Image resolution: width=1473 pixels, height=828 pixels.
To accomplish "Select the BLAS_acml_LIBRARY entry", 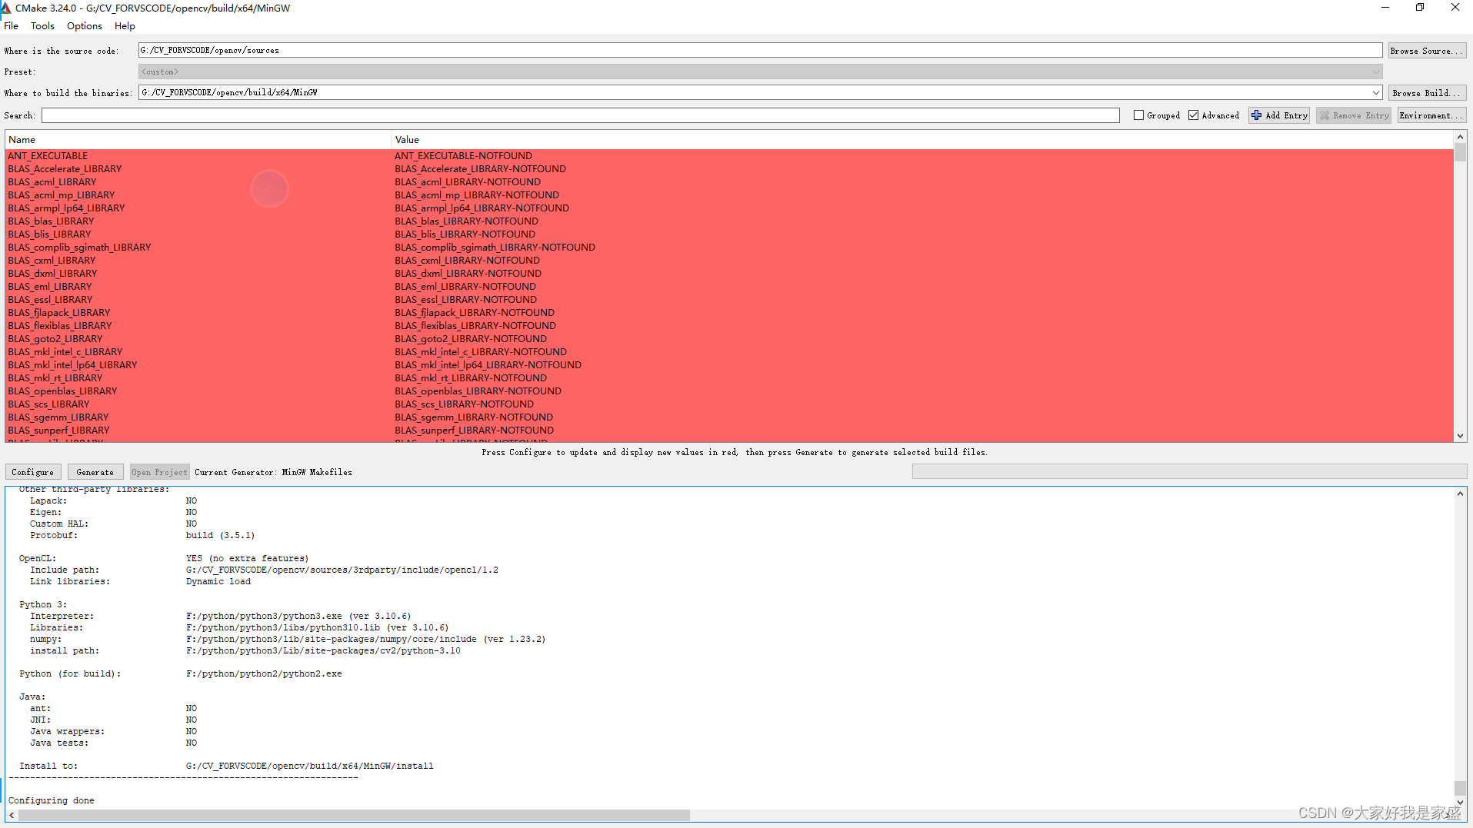I will coord(52,181).
